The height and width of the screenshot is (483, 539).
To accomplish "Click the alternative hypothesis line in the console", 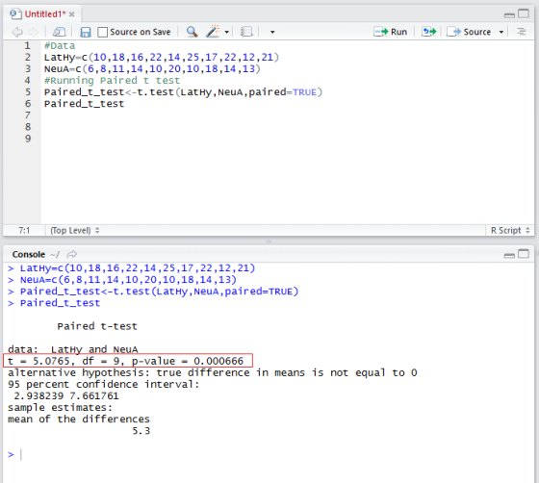I will coord(213,372).
